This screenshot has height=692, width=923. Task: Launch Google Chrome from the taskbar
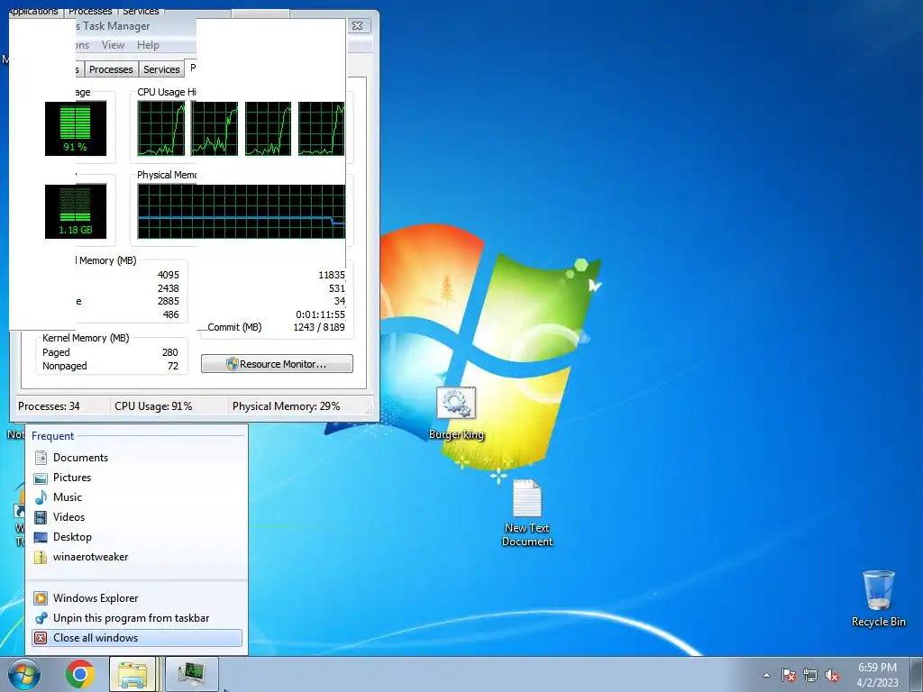coord(80,674)
